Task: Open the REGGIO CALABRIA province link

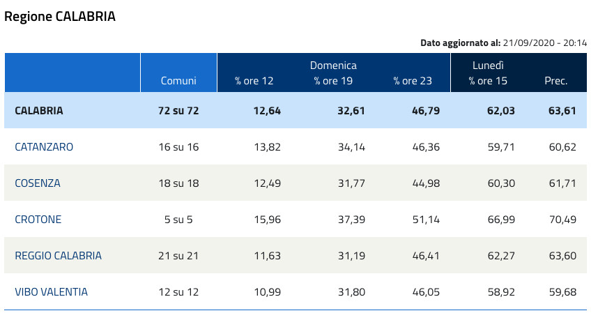Action: (x=59, y=256)
